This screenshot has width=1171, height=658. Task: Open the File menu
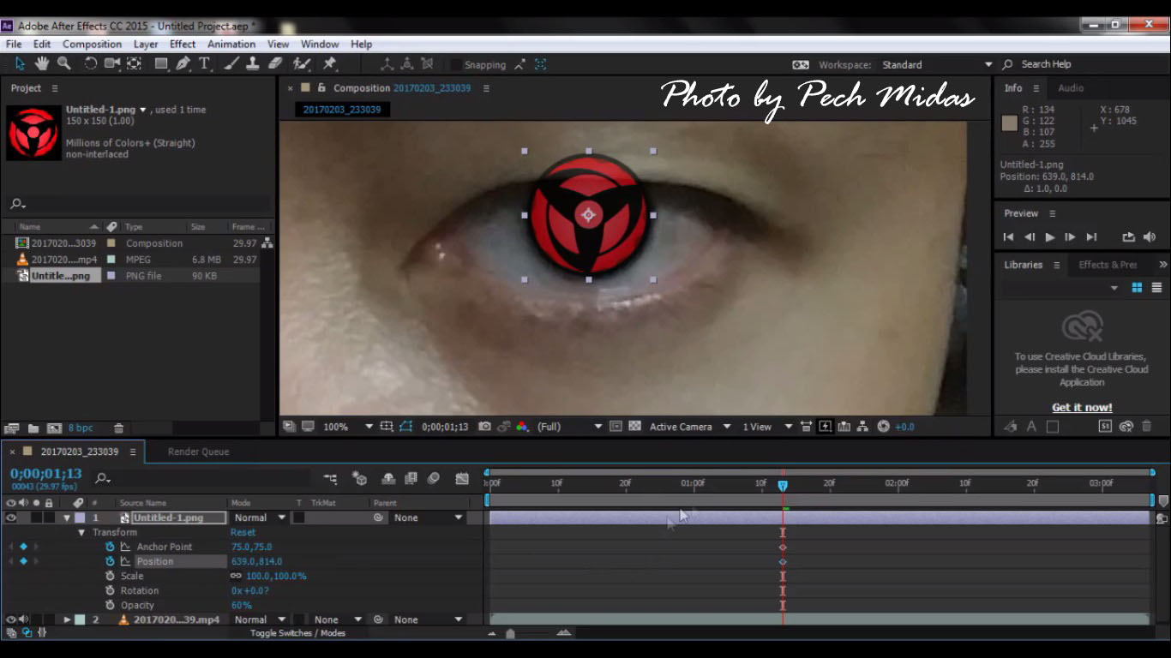(14, 44)
